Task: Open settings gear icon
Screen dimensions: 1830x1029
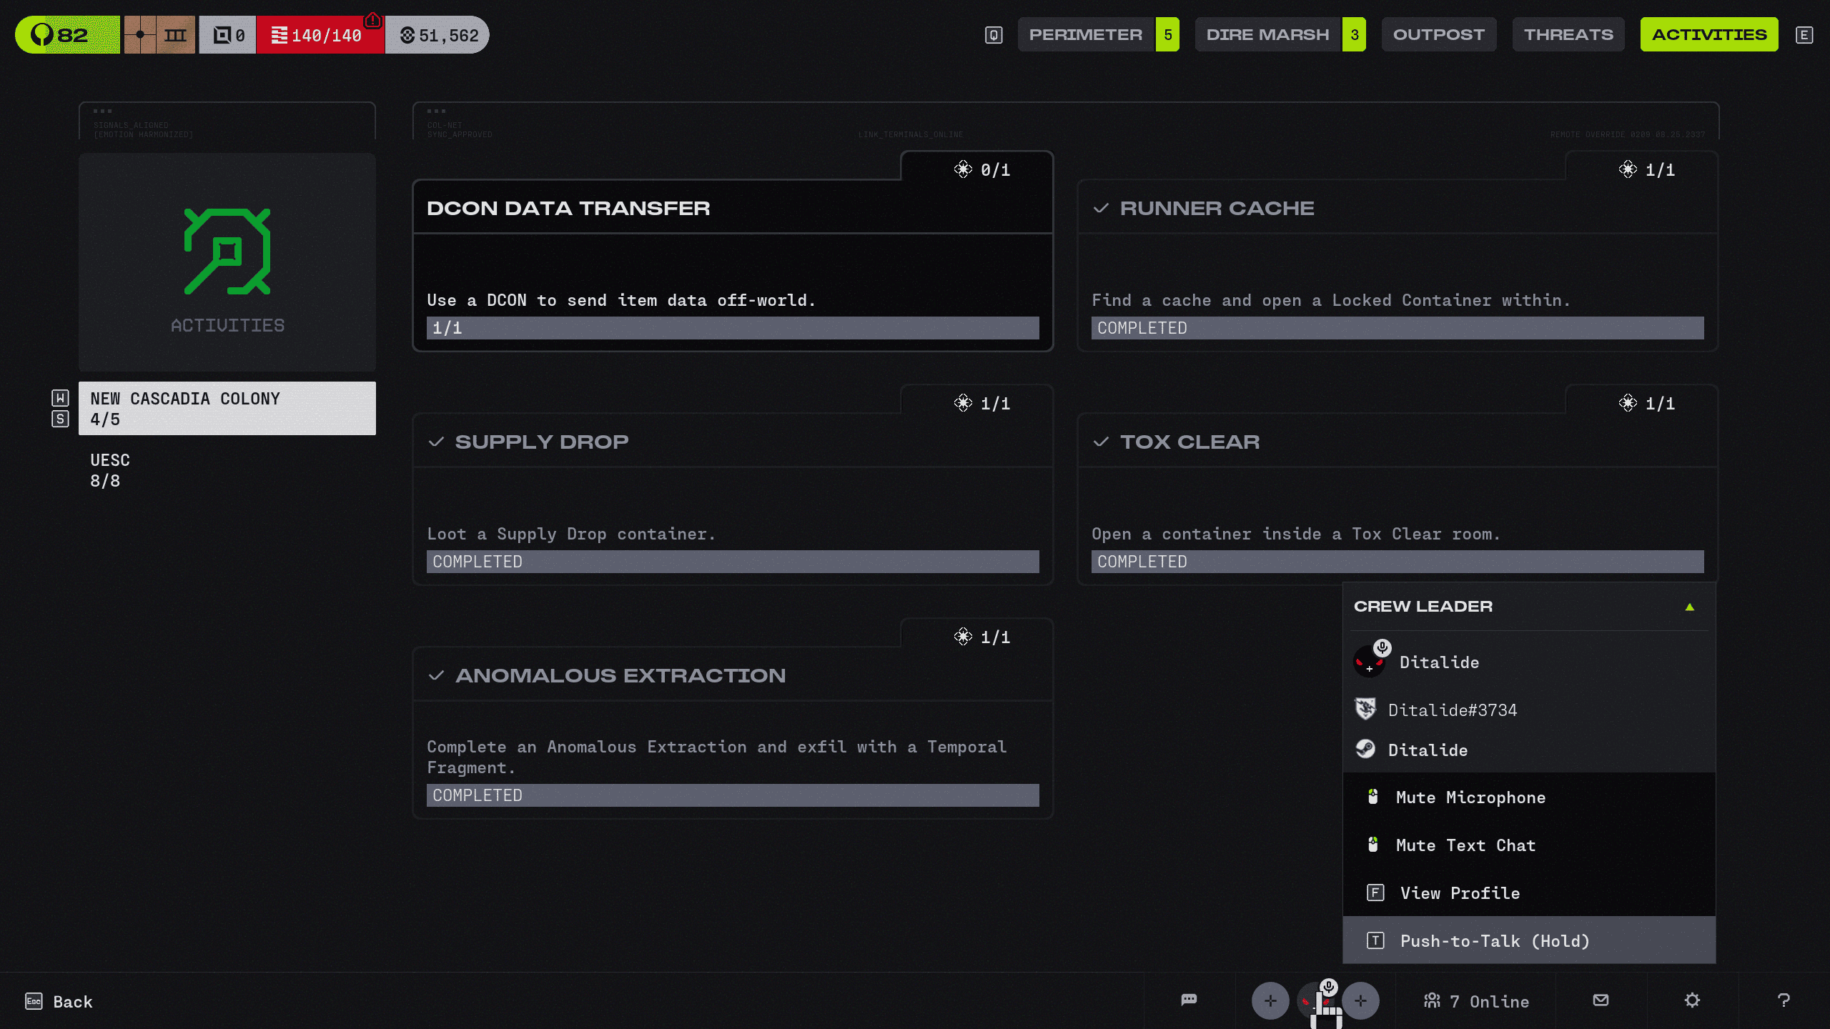Action: [1692, 1000]
